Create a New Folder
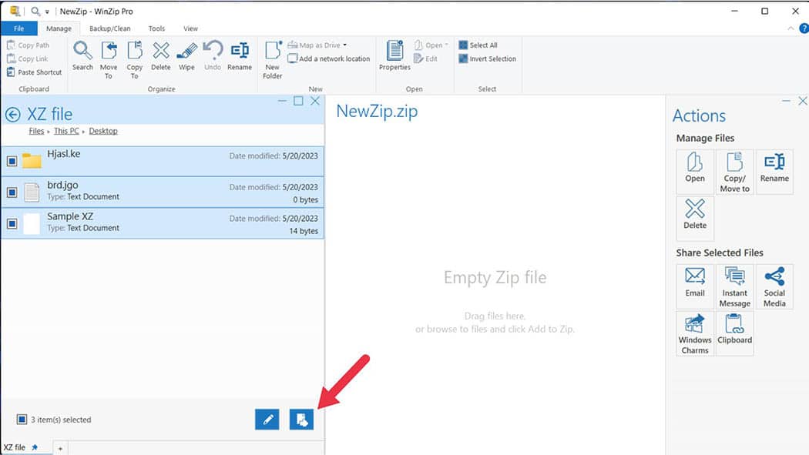Screen dimensions: 809x455 click(x=273, y=60)
